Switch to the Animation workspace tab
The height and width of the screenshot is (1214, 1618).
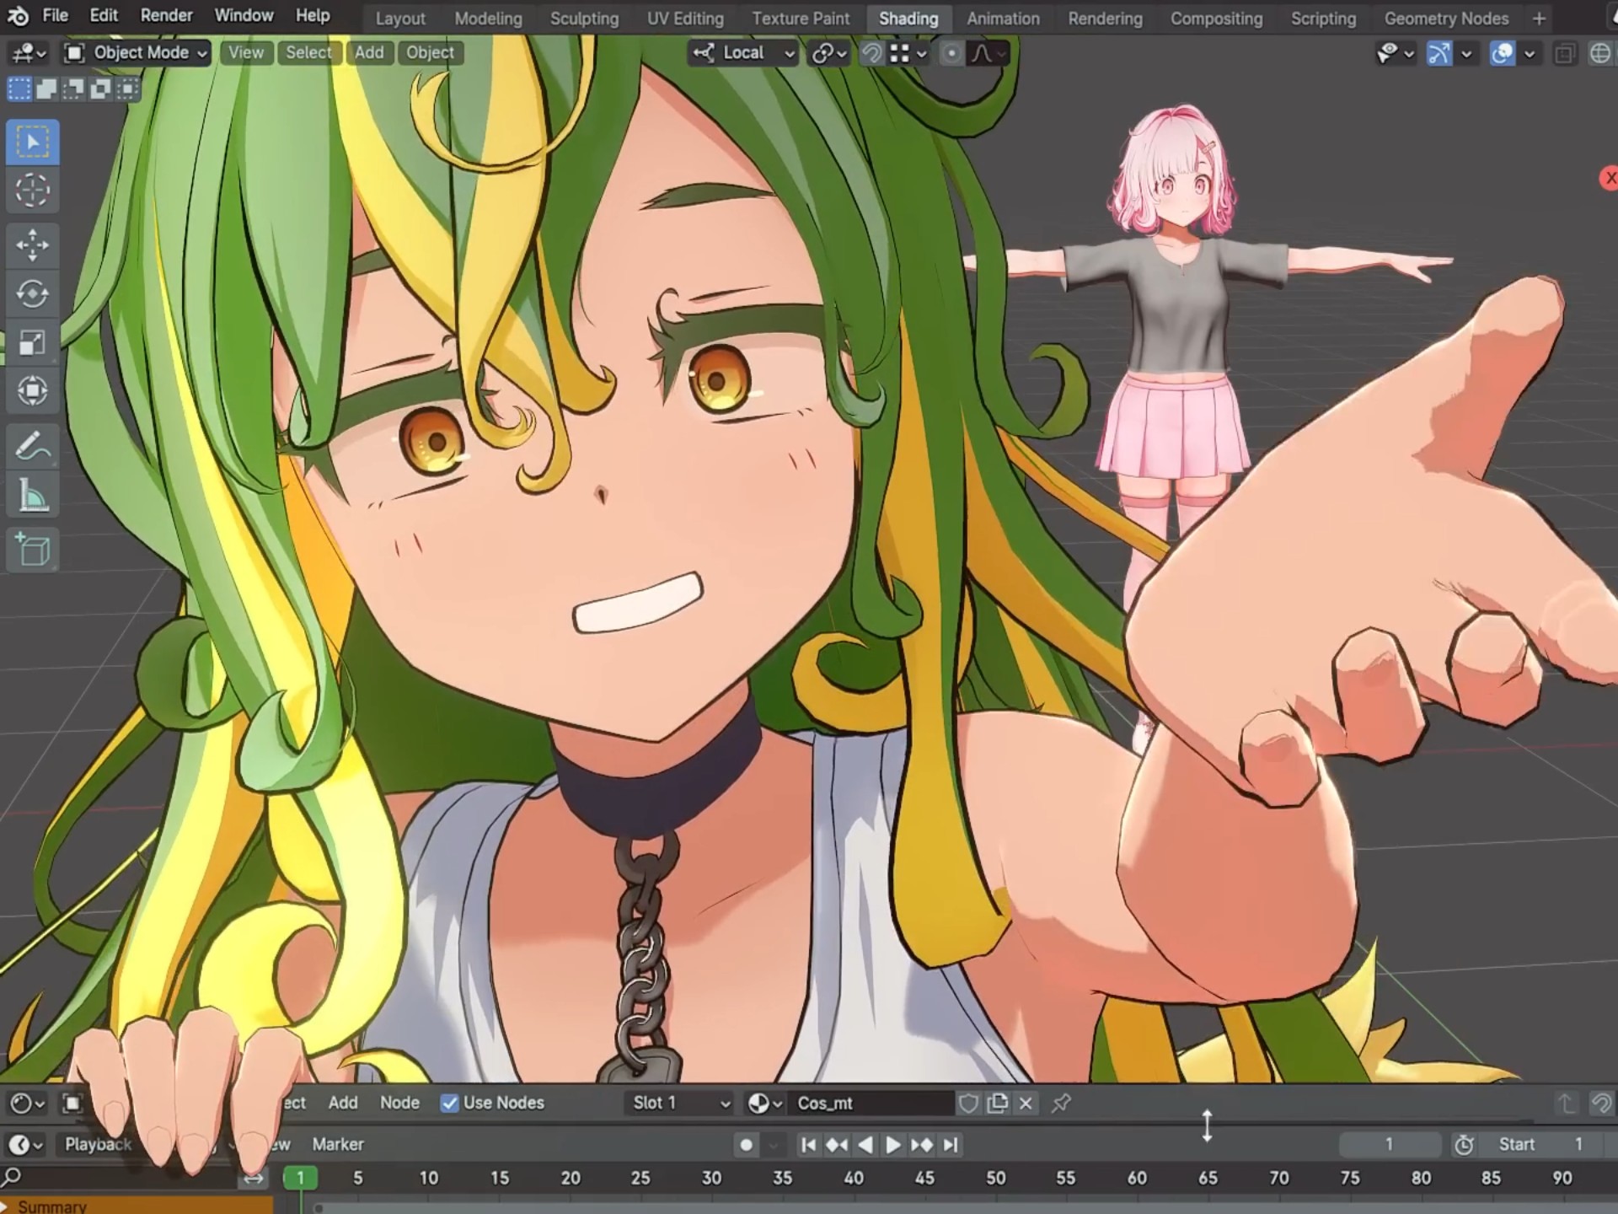point(1003,19)
